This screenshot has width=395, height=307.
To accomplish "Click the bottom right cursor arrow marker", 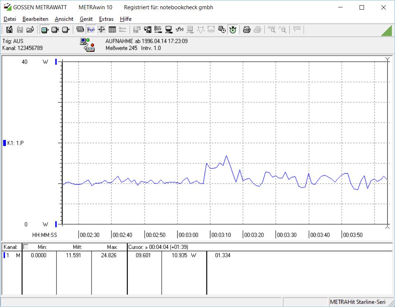I will click(388, 227).
